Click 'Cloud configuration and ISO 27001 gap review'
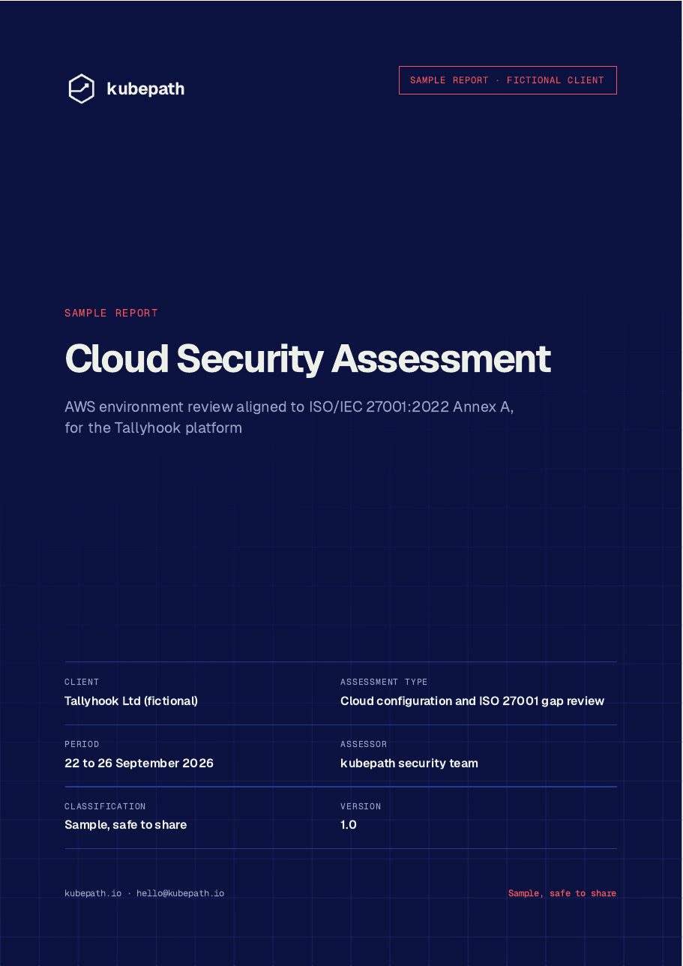683x966 pixels. click(x=472, y=701)
